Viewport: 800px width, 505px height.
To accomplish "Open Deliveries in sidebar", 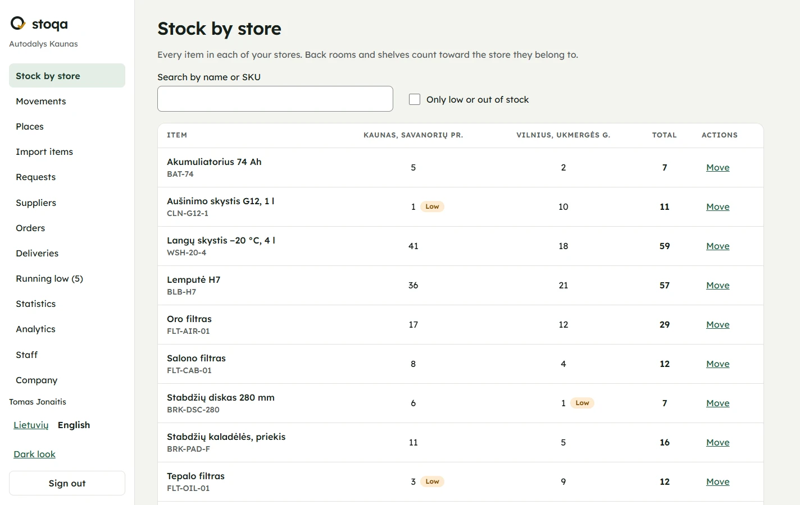I will [67, 253].
